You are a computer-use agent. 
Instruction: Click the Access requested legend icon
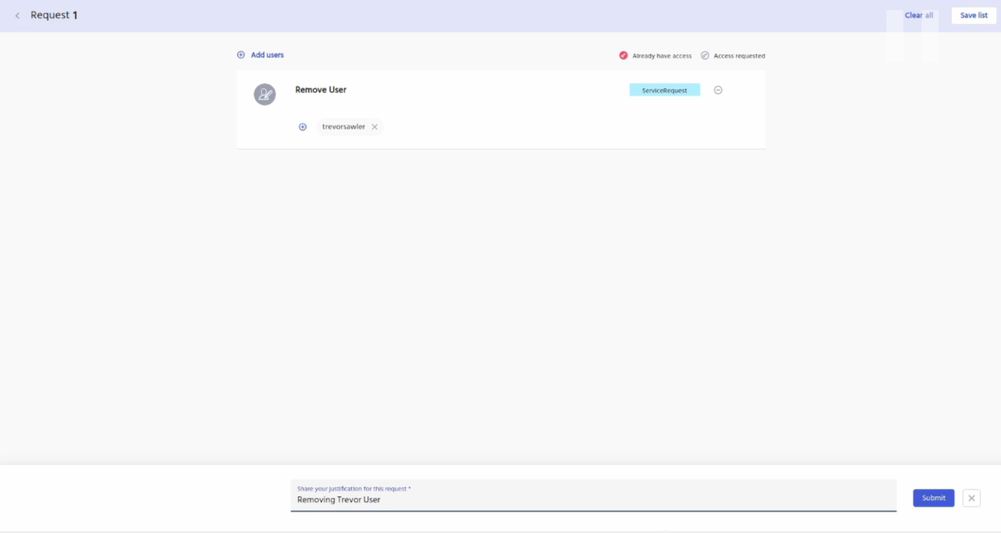coord(705,55)
